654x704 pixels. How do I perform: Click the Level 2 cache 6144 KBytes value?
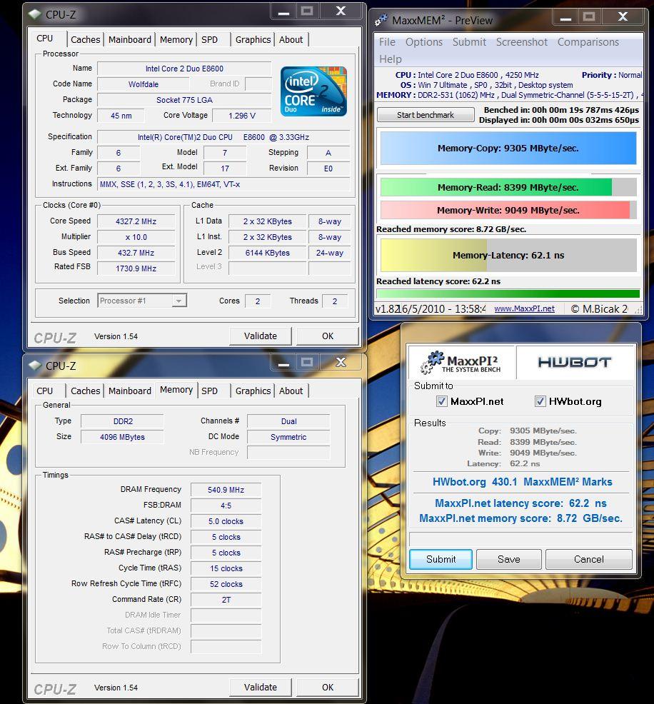pos(268,253)
